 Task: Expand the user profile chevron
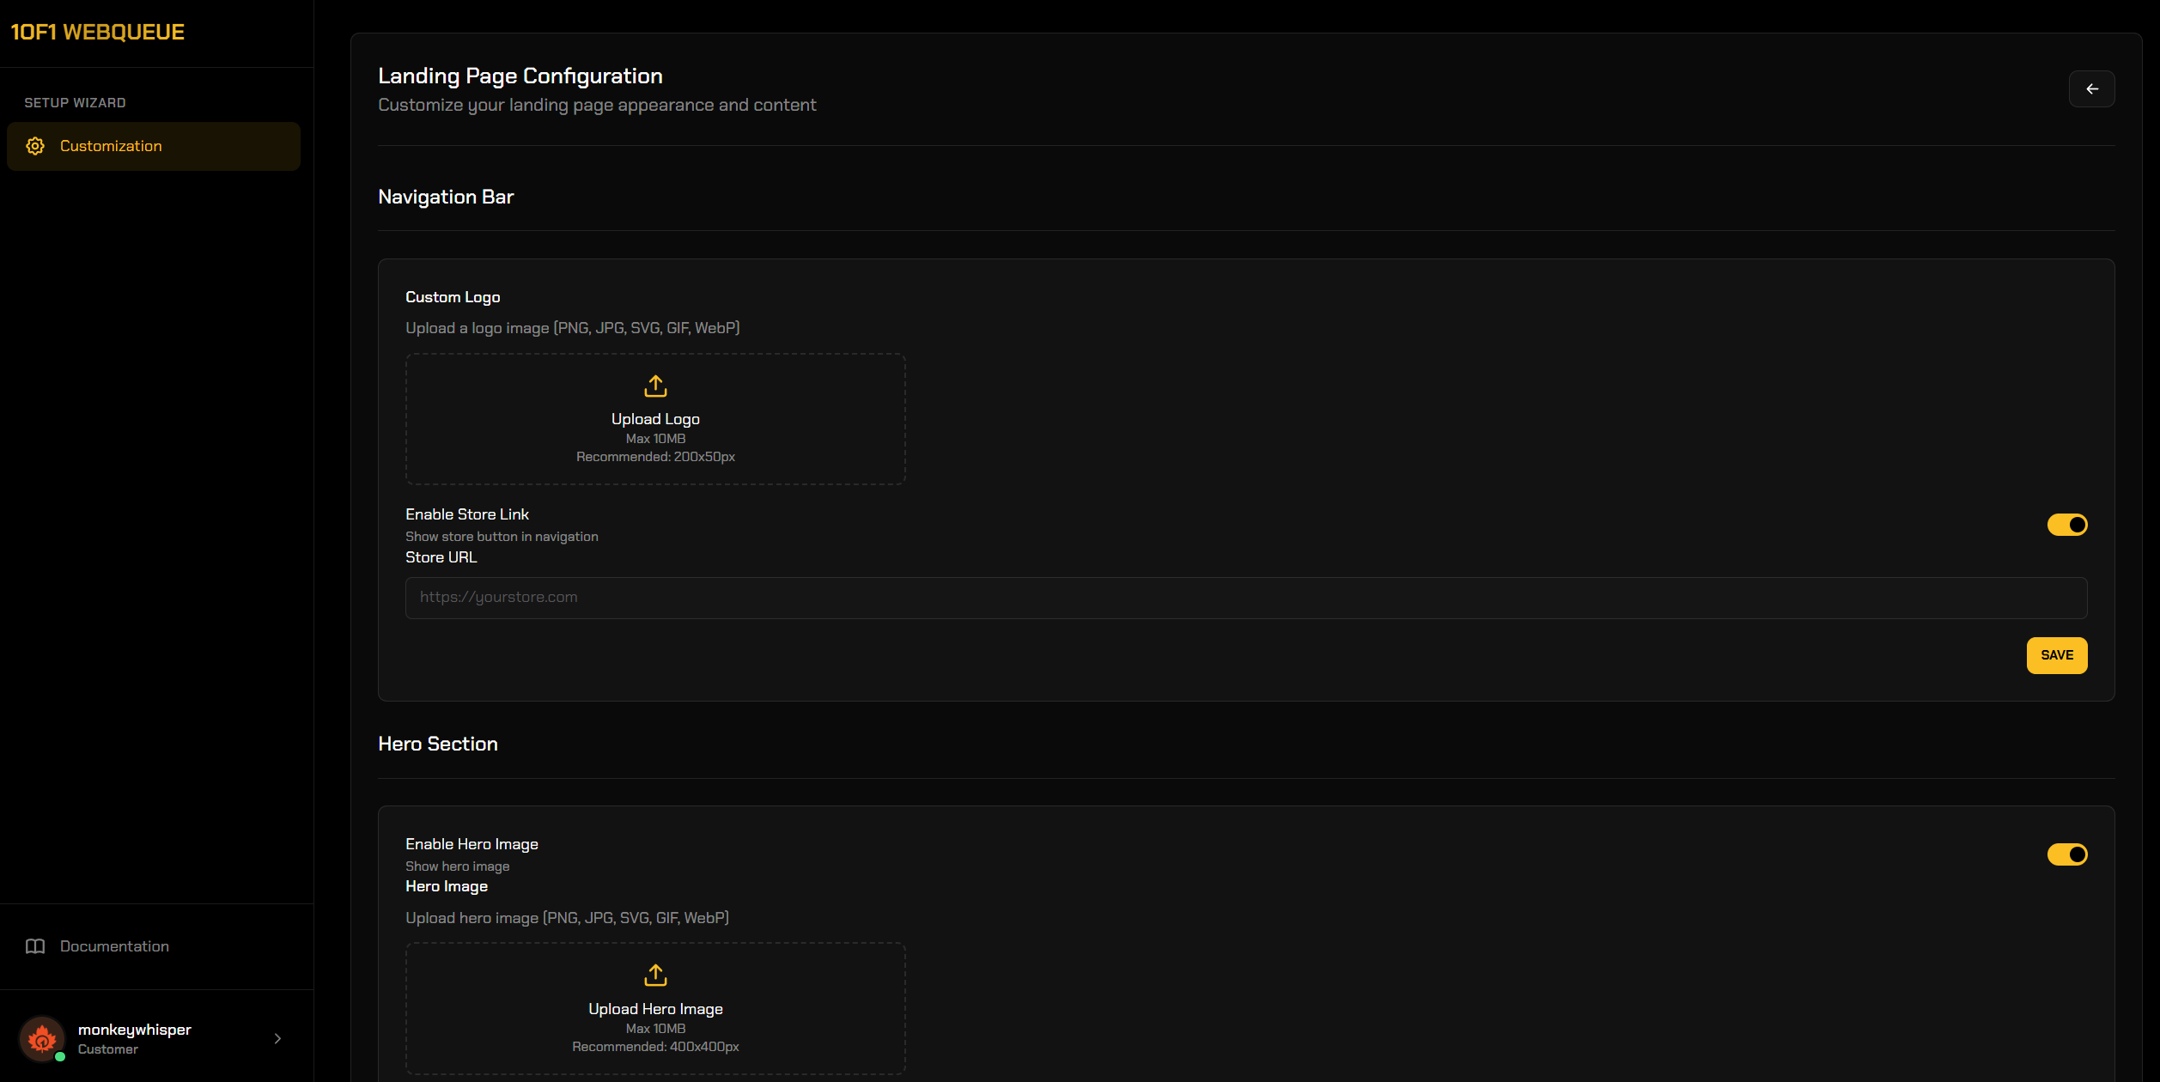277,1038
